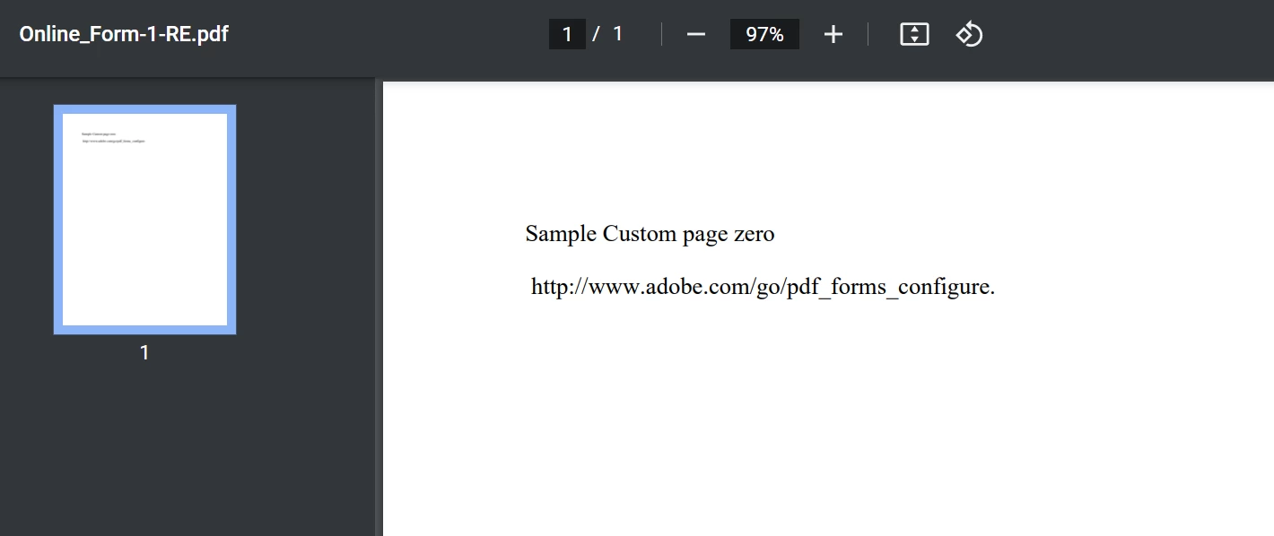Rotate the document counterclockwise
The width and height of the screenshot is (1274, 536).
(969, 34)
